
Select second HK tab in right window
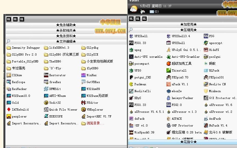[x=138, y=19]
